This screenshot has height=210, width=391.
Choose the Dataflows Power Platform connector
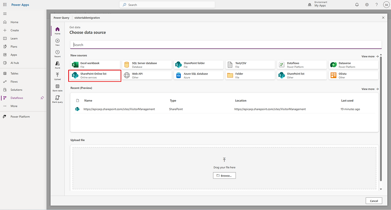tap(302, 65)
